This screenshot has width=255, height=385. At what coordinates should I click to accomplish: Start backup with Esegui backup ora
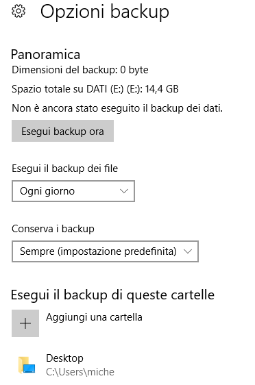point(62,131)
